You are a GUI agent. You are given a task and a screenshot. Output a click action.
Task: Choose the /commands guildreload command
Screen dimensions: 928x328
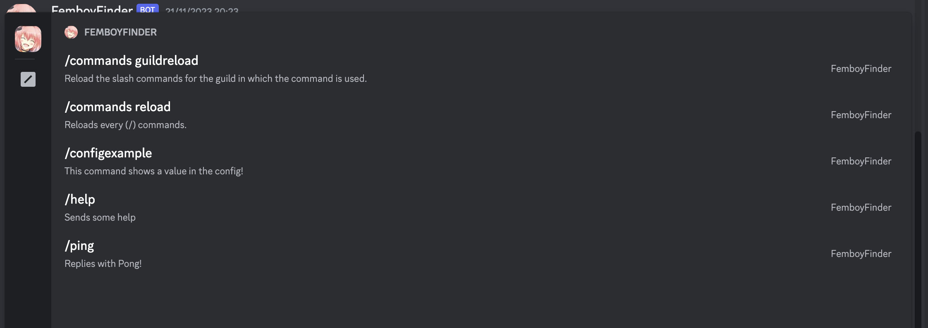[x=481, y=69]
